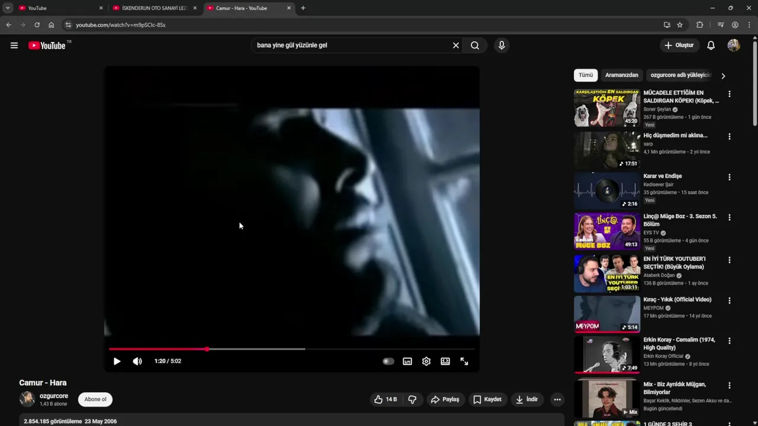Toggle autoplay switch in player
This screenshot has height=426, width=758.
point(388,361)
